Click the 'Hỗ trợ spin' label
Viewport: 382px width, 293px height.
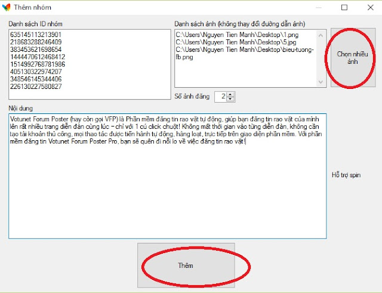(346, 175)
